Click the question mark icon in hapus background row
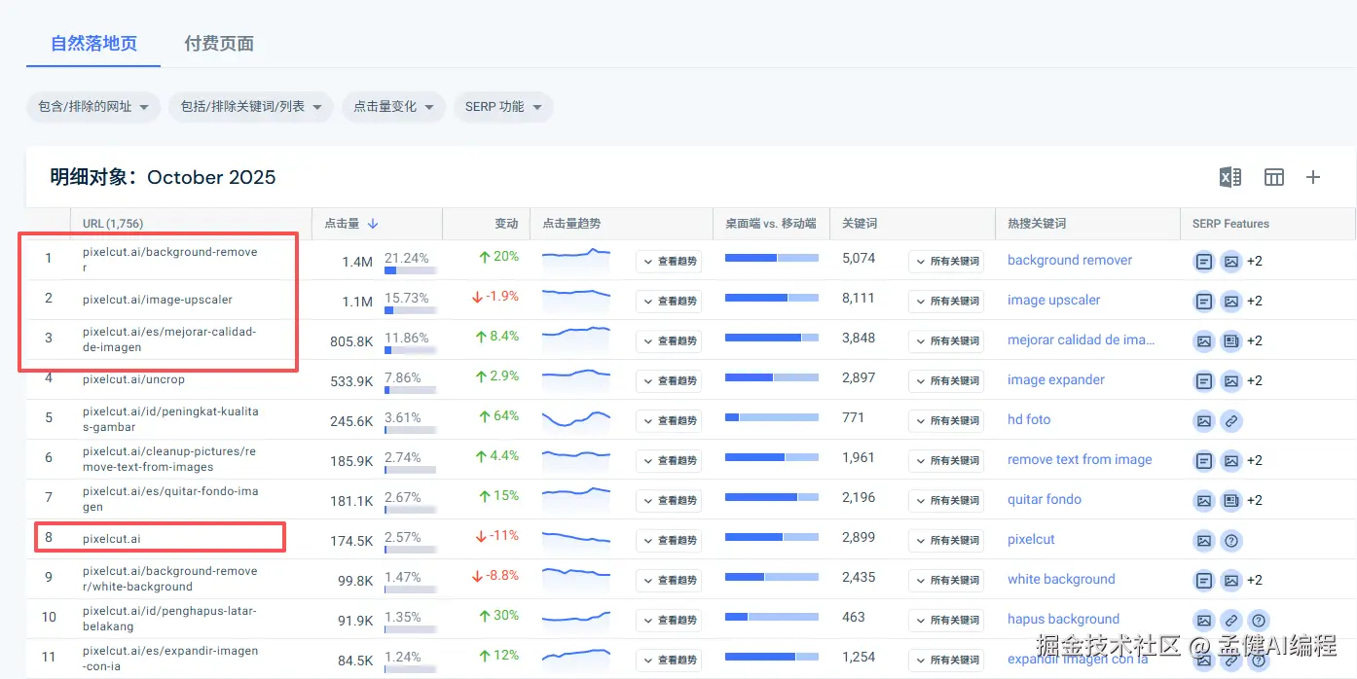 coord(1259,620)
